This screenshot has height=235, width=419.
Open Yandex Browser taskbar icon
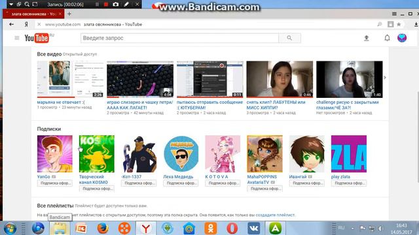tap(146, 228)
